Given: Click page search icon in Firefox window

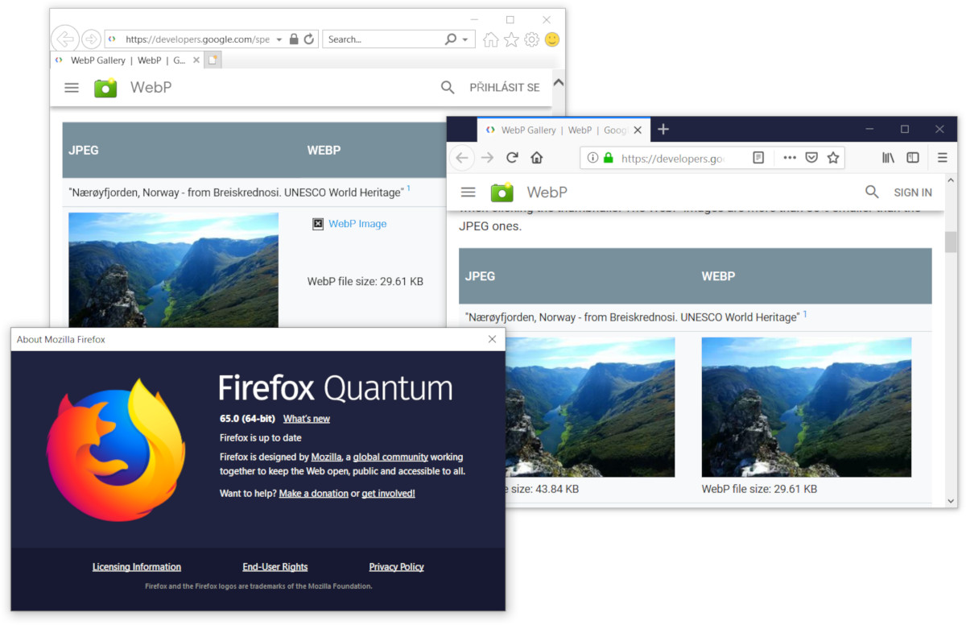Looking at the screenshot, I should (872, 192).
